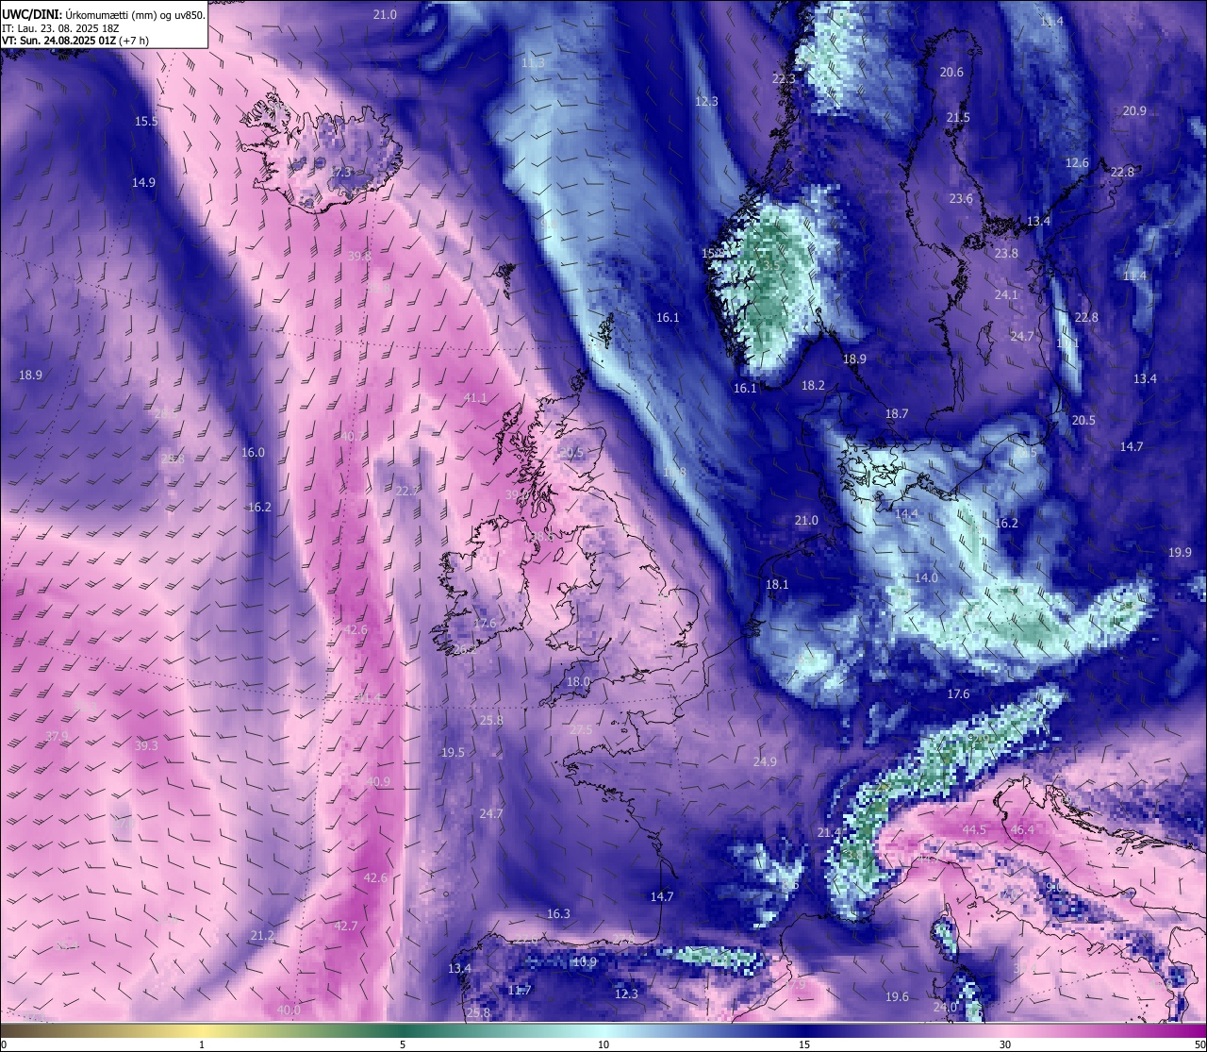Click the 20.5 value over the Baltic states
Screen dimensions: 1207x1052
pyautogui.click(x=1083, y=420)
